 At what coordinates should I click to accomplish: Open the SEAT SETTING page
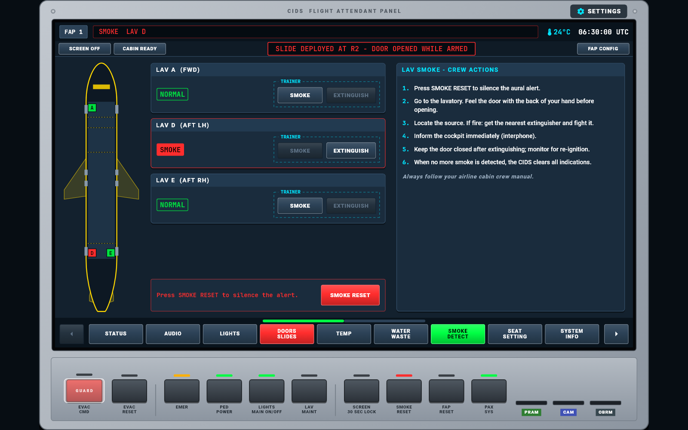515,334
